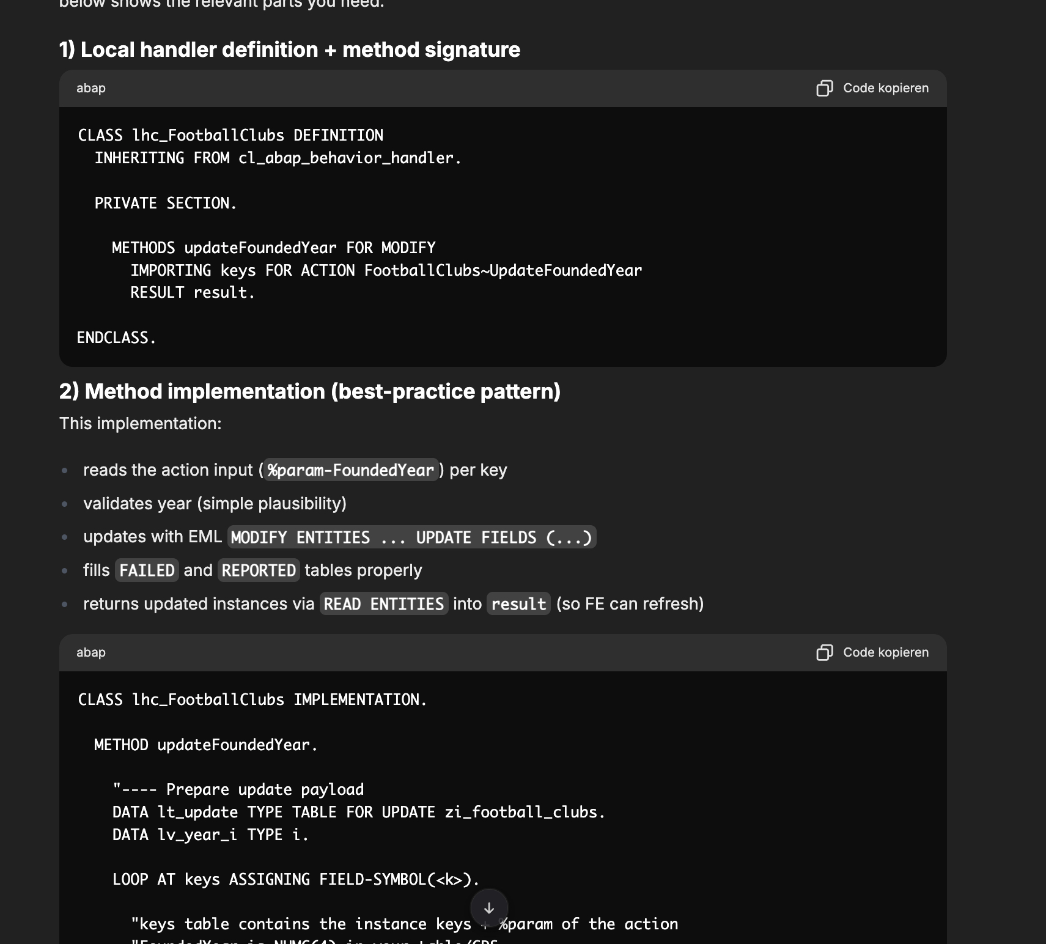Image resolution: width=1046 pixels, height=944 pixels.
Task: Click the "abap" language label of first block
Action: 91,89
